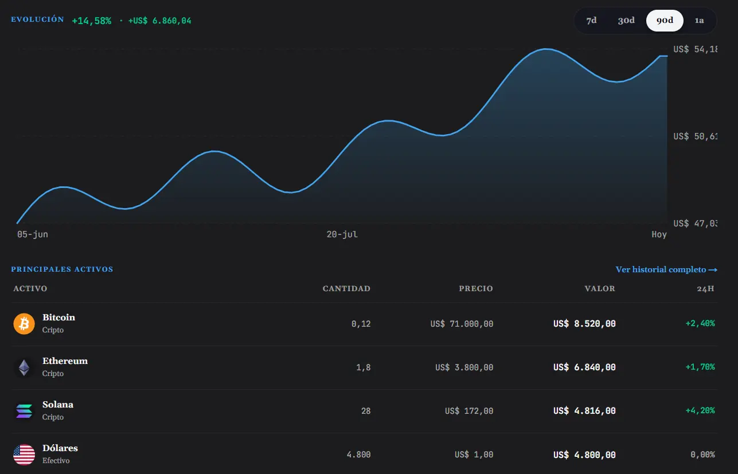This screenshot has height=474, width=738.
Task: Click Bitcoin price US$ 71.000,00
Action: 462,324
